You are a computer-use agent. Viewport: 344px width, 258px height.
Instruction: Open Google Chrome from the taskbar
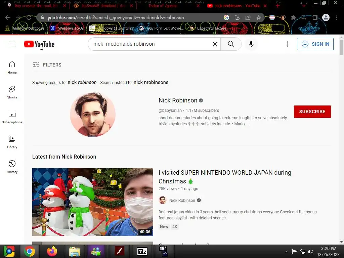(x=30, y=251)
